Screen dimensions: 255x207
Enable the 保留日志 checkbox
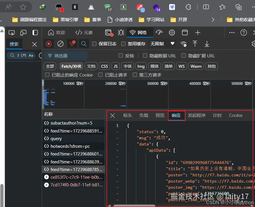tap(94, 44)
